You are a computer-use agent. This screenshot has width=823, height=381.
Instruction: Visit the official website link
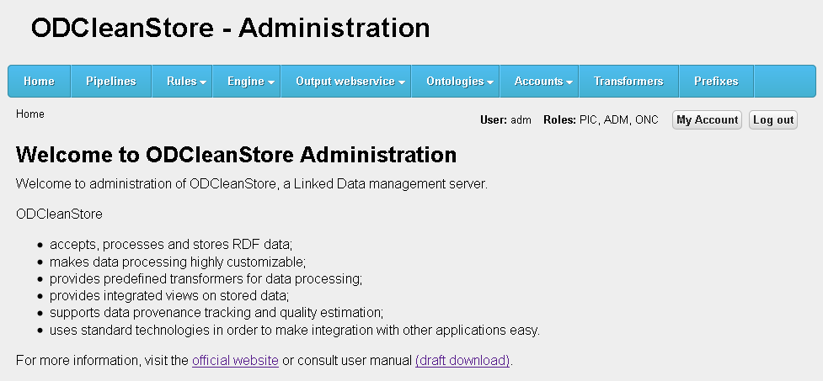click(x=235, y=361)
